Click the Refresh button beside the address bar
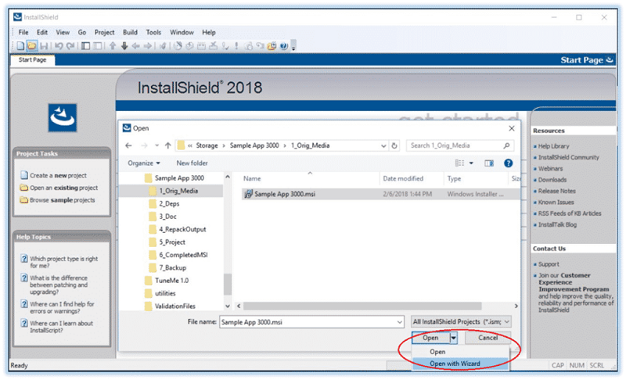 tap(394, 145)
